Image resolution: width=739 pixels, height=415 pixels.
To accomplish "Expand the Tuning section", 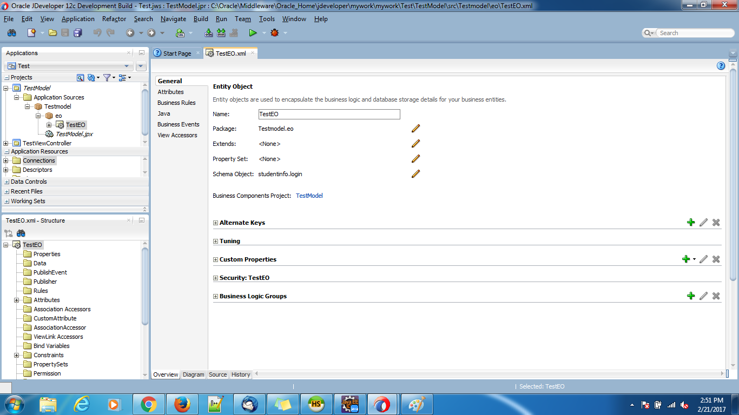I will click(215, 241).
